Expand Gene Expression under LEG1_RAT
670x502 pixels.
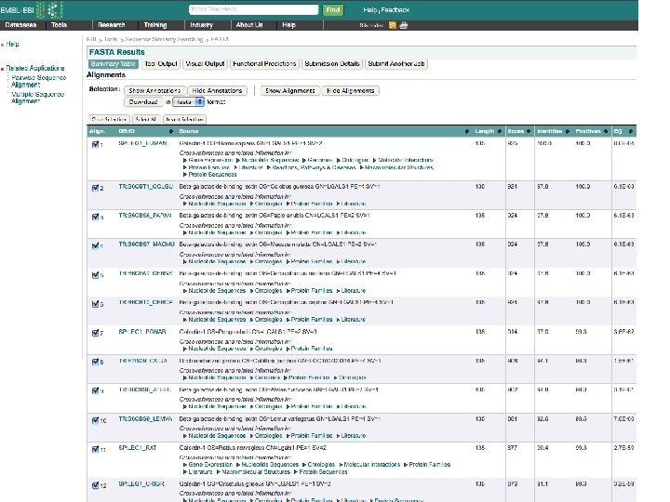pos(208,465)
